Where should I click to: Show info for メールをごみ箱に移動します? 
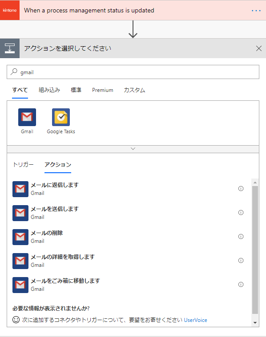point(241,284)
